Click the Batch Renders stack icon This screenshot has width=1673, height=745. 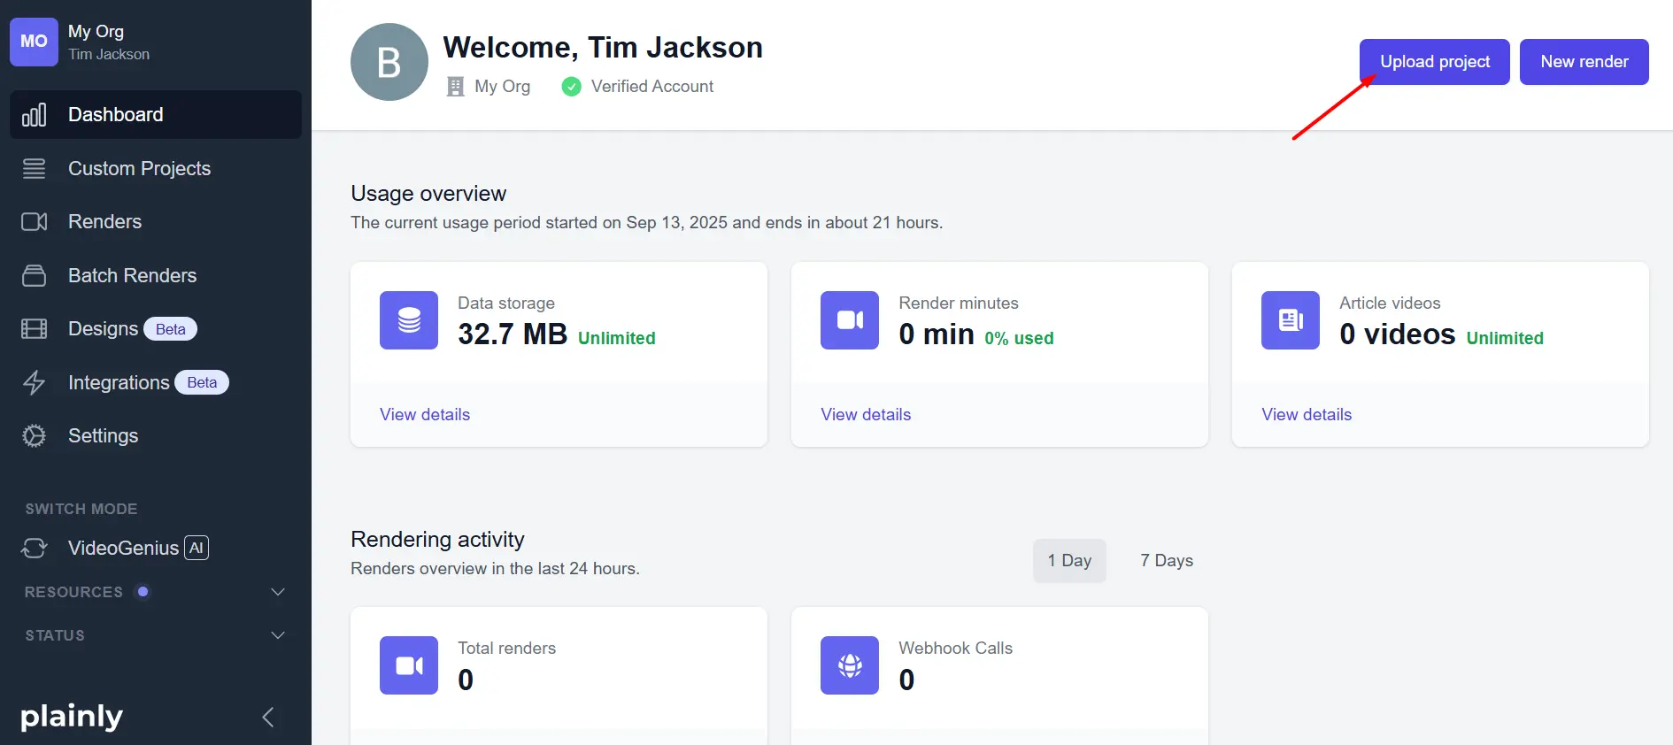pyautogui.click(x=34, y=276)
